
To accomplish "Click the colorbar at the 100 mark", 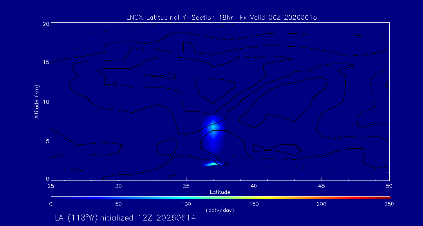I will coord(186,197).
